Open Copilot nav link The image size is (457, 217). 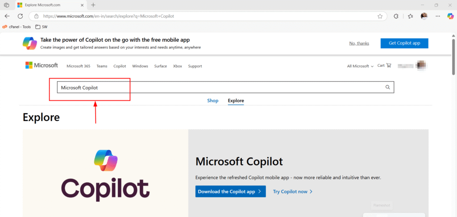point(120,66)
